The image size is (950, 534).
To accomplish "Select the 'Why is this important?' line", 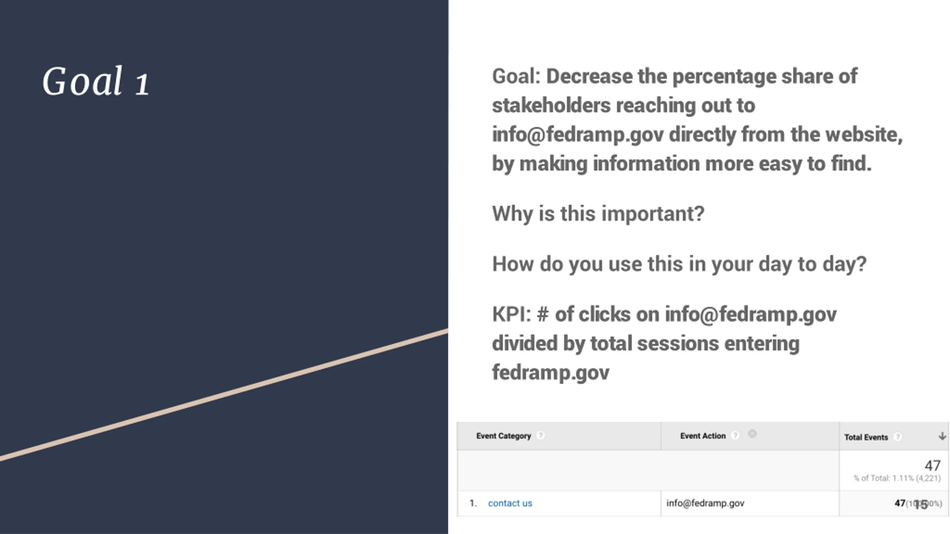I will (598, 214).
